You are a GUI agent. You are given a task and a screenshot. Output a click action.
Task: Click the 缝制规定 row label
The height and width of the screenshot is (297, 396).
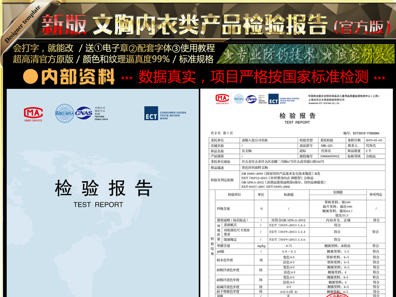pos(230,239)
